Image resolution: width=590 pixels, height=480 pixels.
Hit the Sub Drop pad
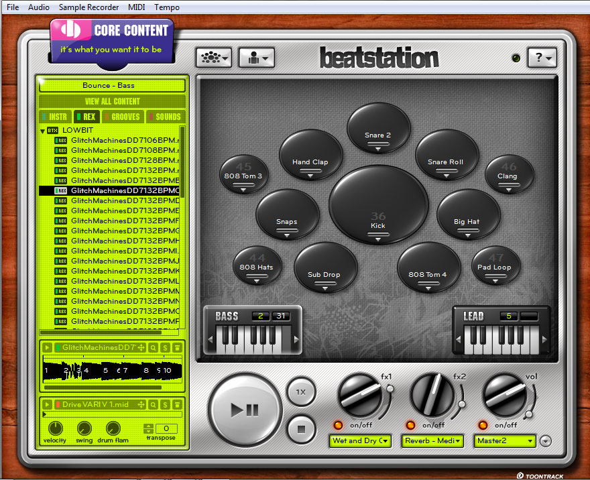[x=325, y=267]
